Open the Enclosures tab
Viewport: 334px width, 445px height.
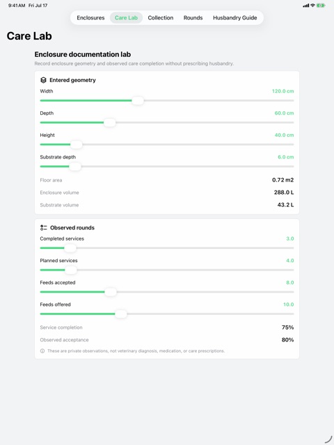pos(90,17)
